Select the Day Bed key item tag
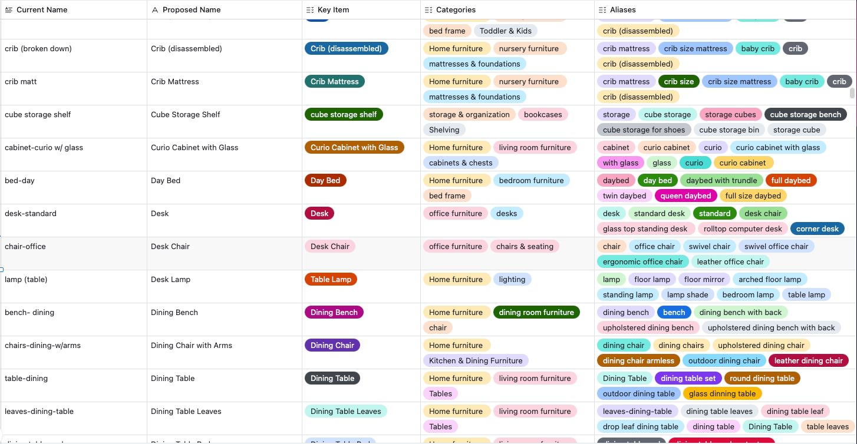This screenshot has width=857, height=444. point(325,180)
